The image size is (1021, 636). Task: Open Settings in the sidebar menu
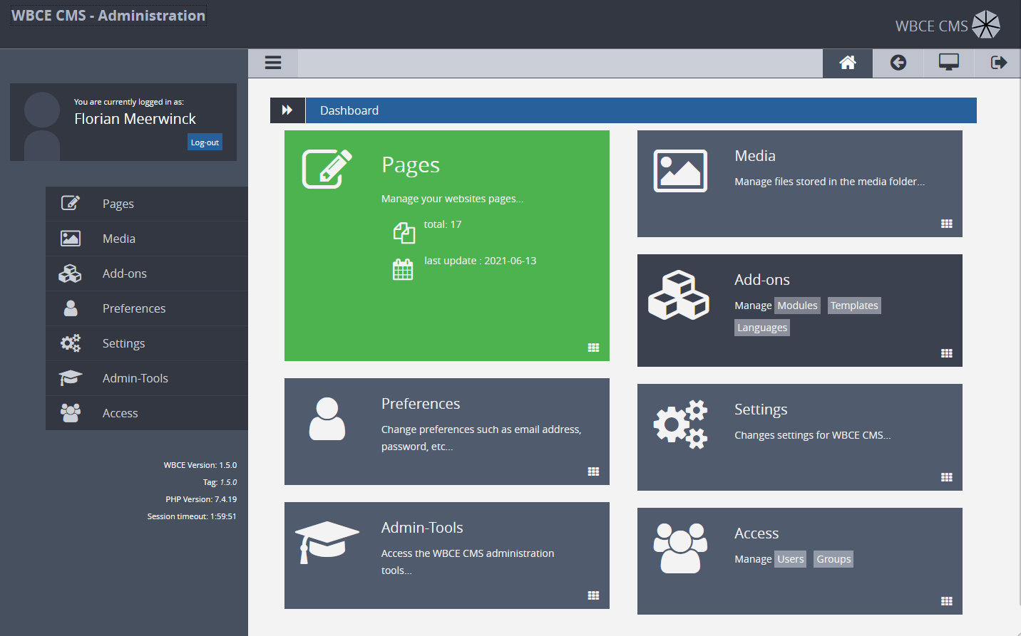(x=147, y=343)
